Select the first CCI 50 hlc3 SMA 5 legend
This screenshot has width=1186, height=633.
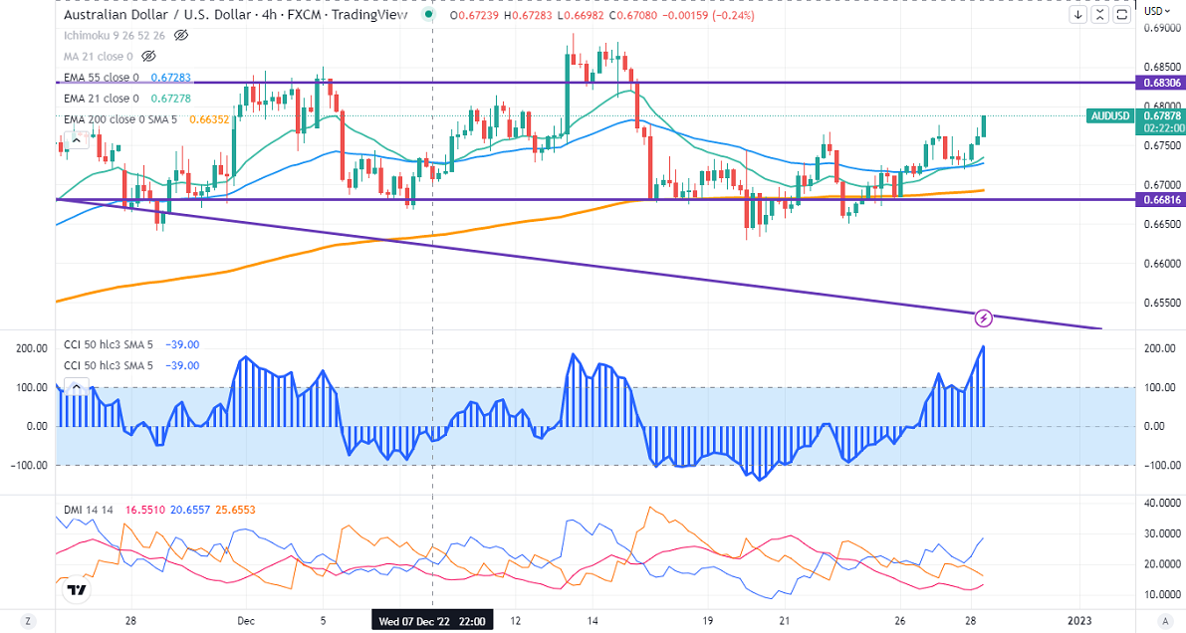pos(109,344)
